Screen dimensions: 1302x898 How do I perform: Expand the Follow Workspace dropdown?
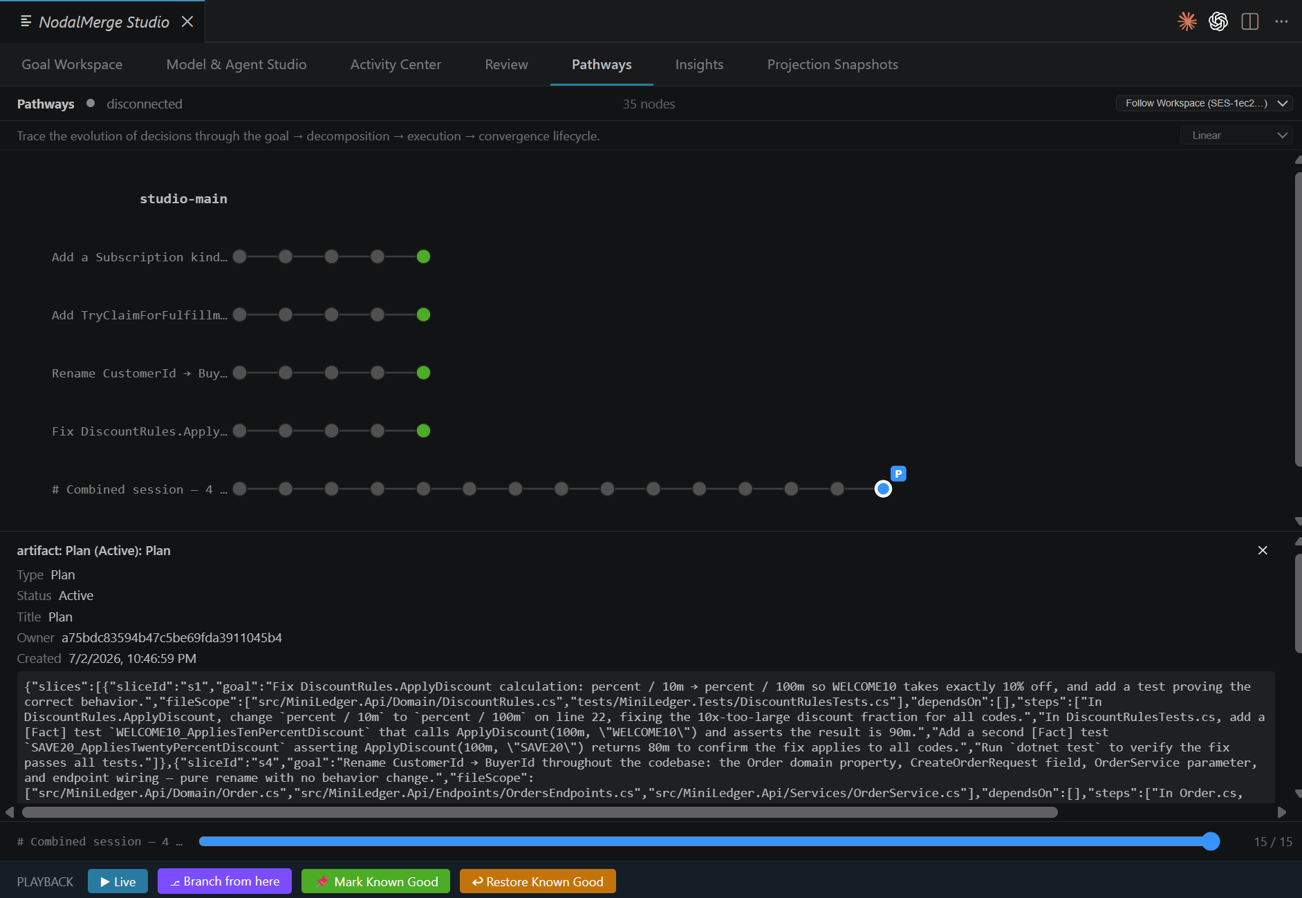1205,103
